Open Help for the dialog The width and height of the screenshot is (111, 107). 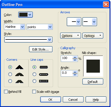point(96,100)
